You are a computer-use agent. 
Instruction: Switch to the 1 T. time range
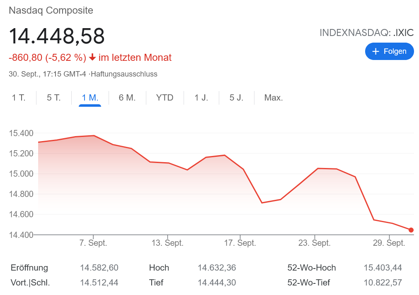(x=19, y=98)
